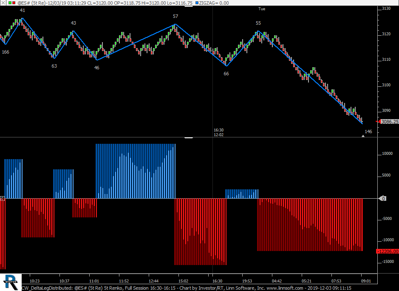Click price scale label 3100
The width and height of the screenshot is (399, 291).
coord(386,85)
